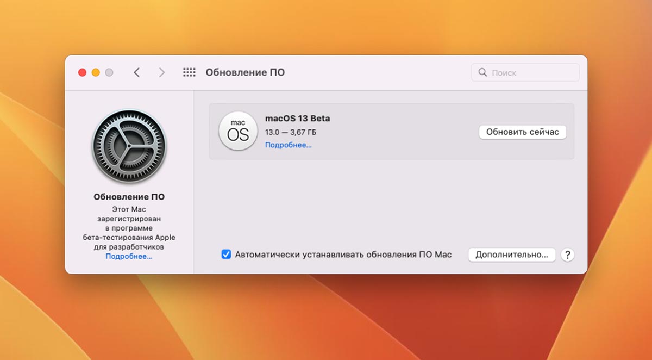Click the red close window button
Screen dimensions: 652x360
click(x=83, y=72)
